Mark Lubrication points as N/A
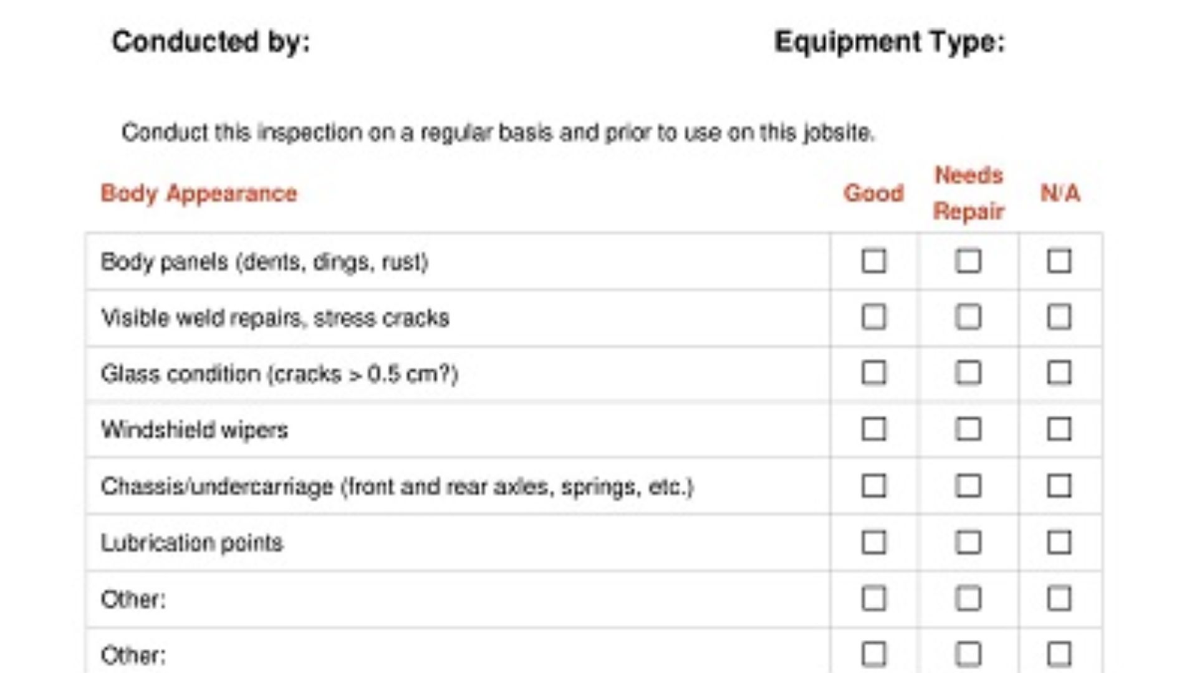The height and width of the screenshot is (673, 1197). click(x=1059, y=543)
